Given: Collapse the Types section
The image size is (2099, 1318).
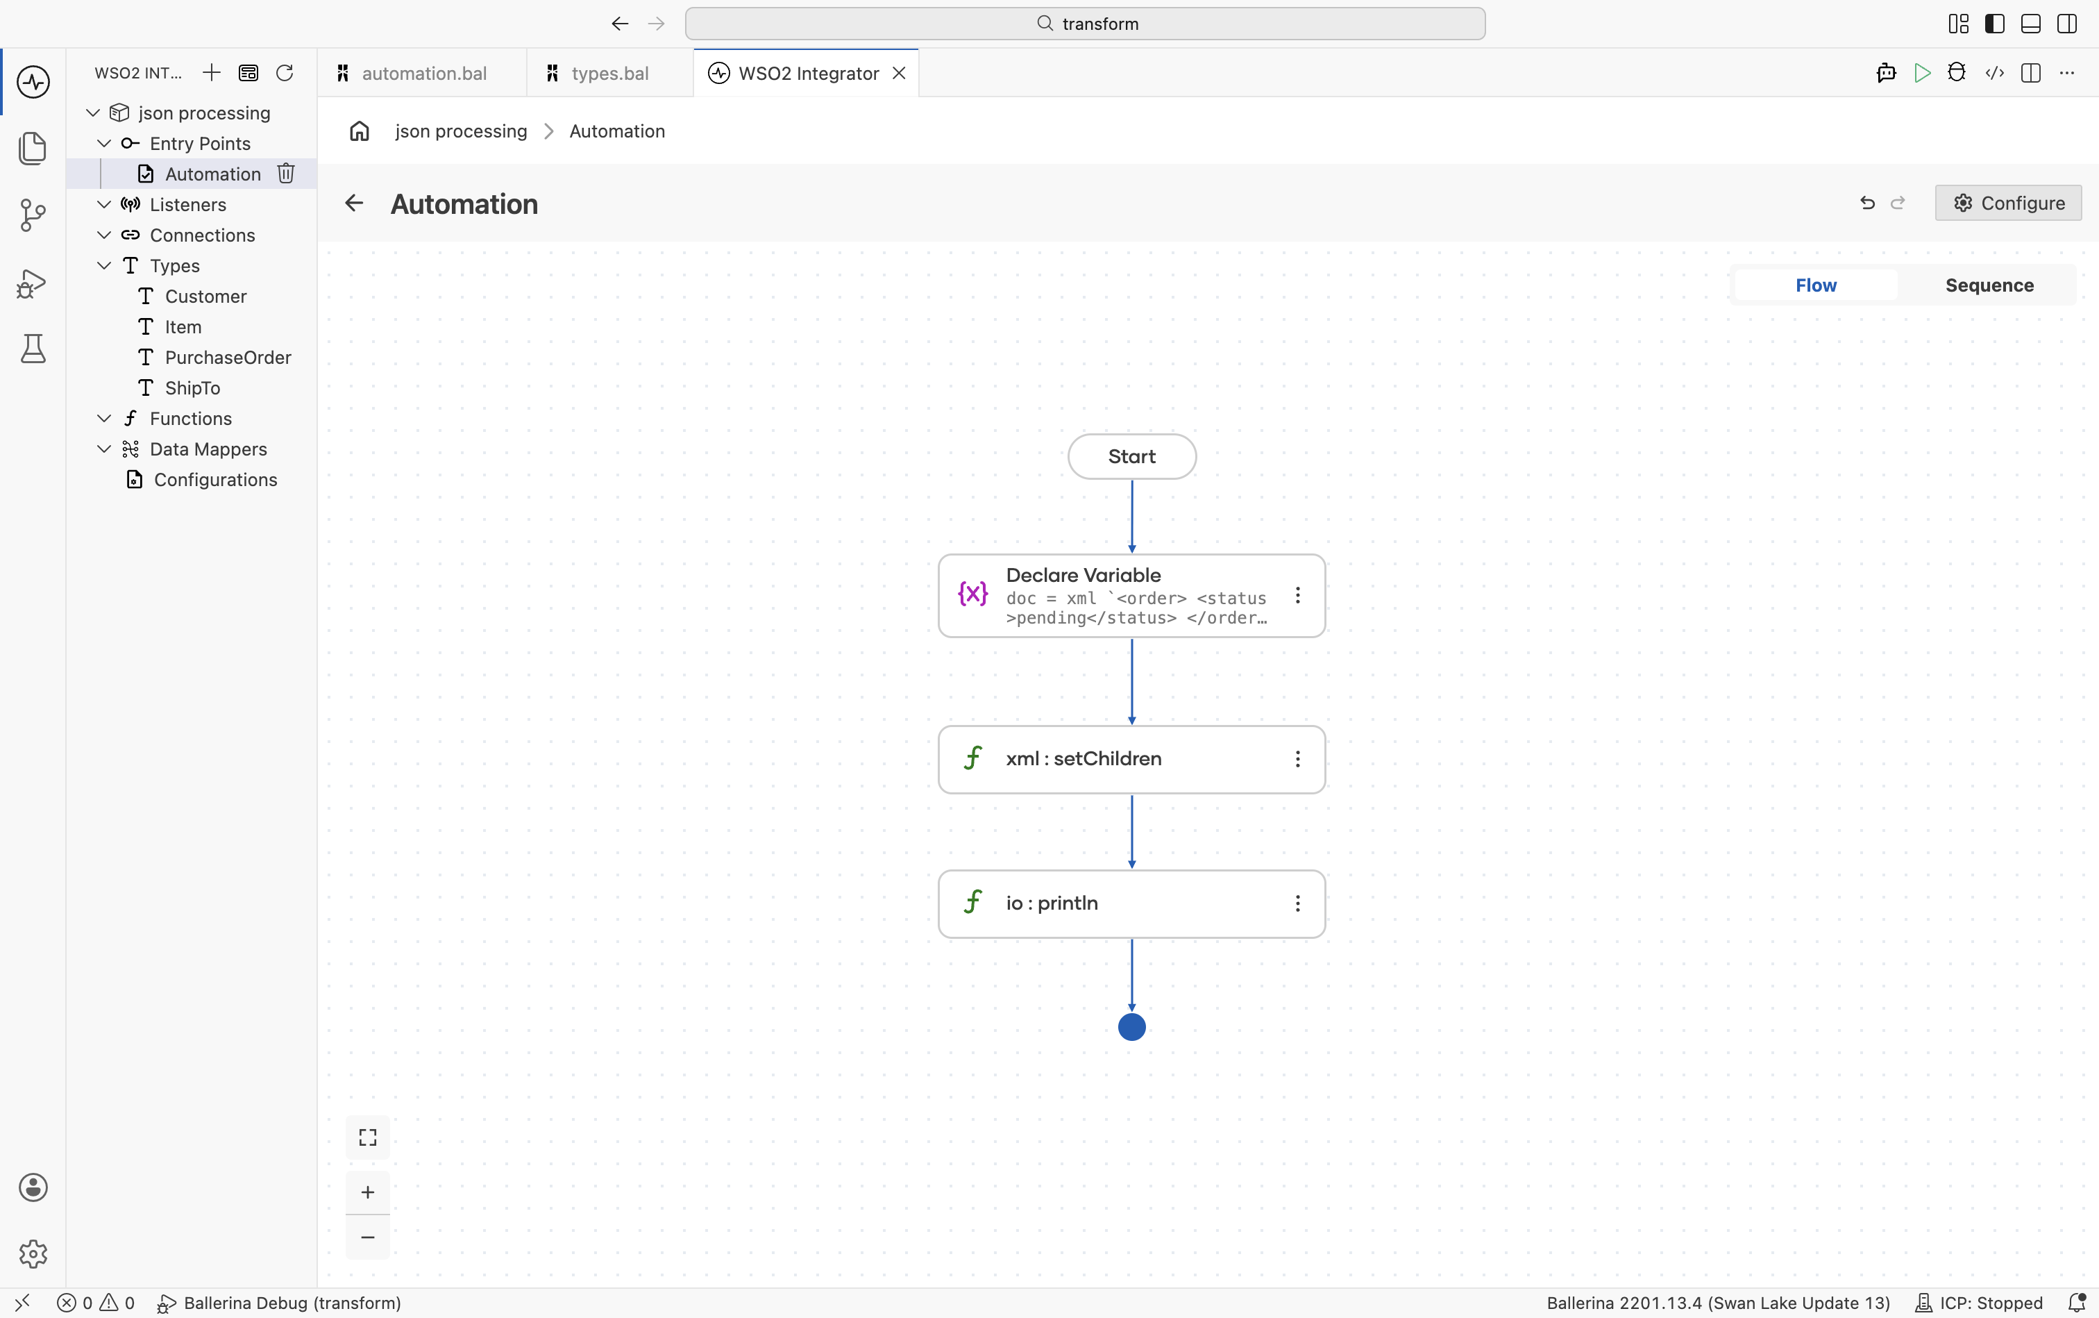Looking at the screenshot, I should tap(105, 265).
